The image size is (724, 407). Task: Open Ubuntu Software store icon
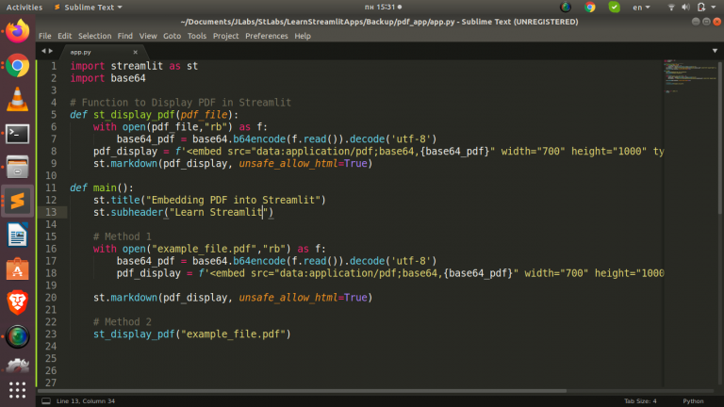(x=17, y=268)
